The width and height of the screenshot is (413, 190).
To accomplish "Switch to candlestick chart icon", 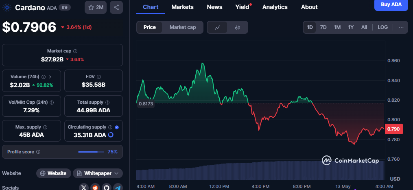I will coord(238,27).
